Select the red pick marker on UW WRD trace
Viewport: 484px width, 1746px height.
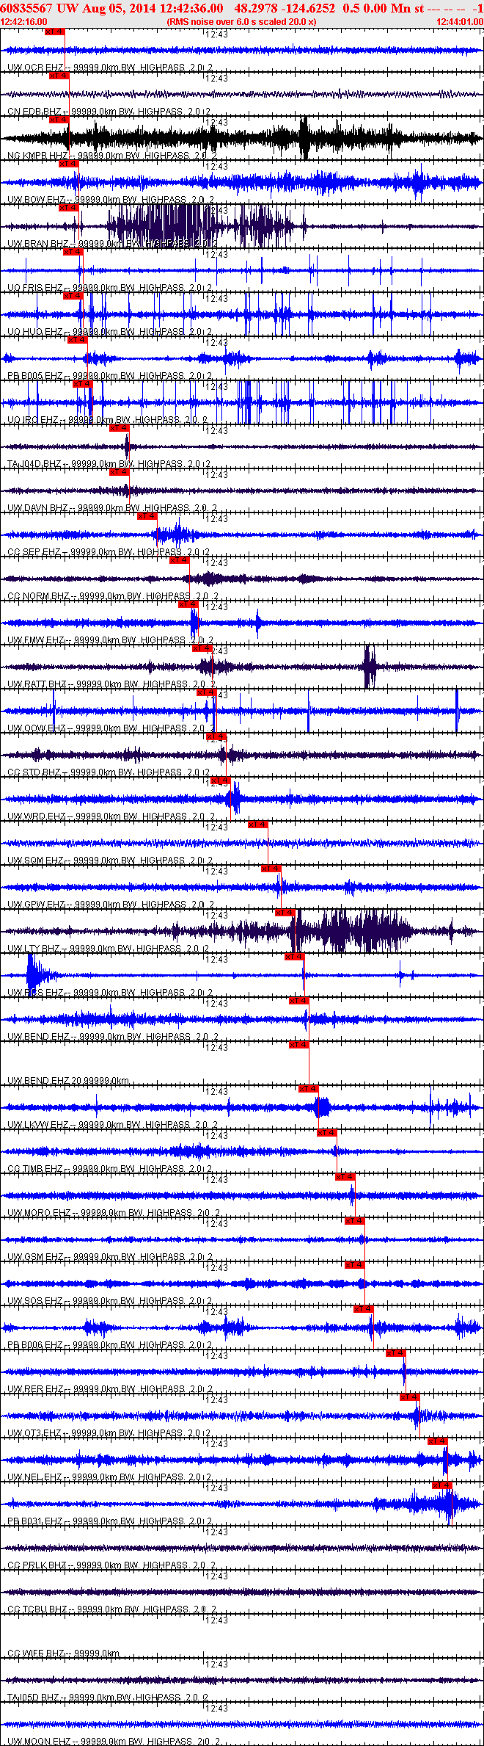[x=221, y=780]
